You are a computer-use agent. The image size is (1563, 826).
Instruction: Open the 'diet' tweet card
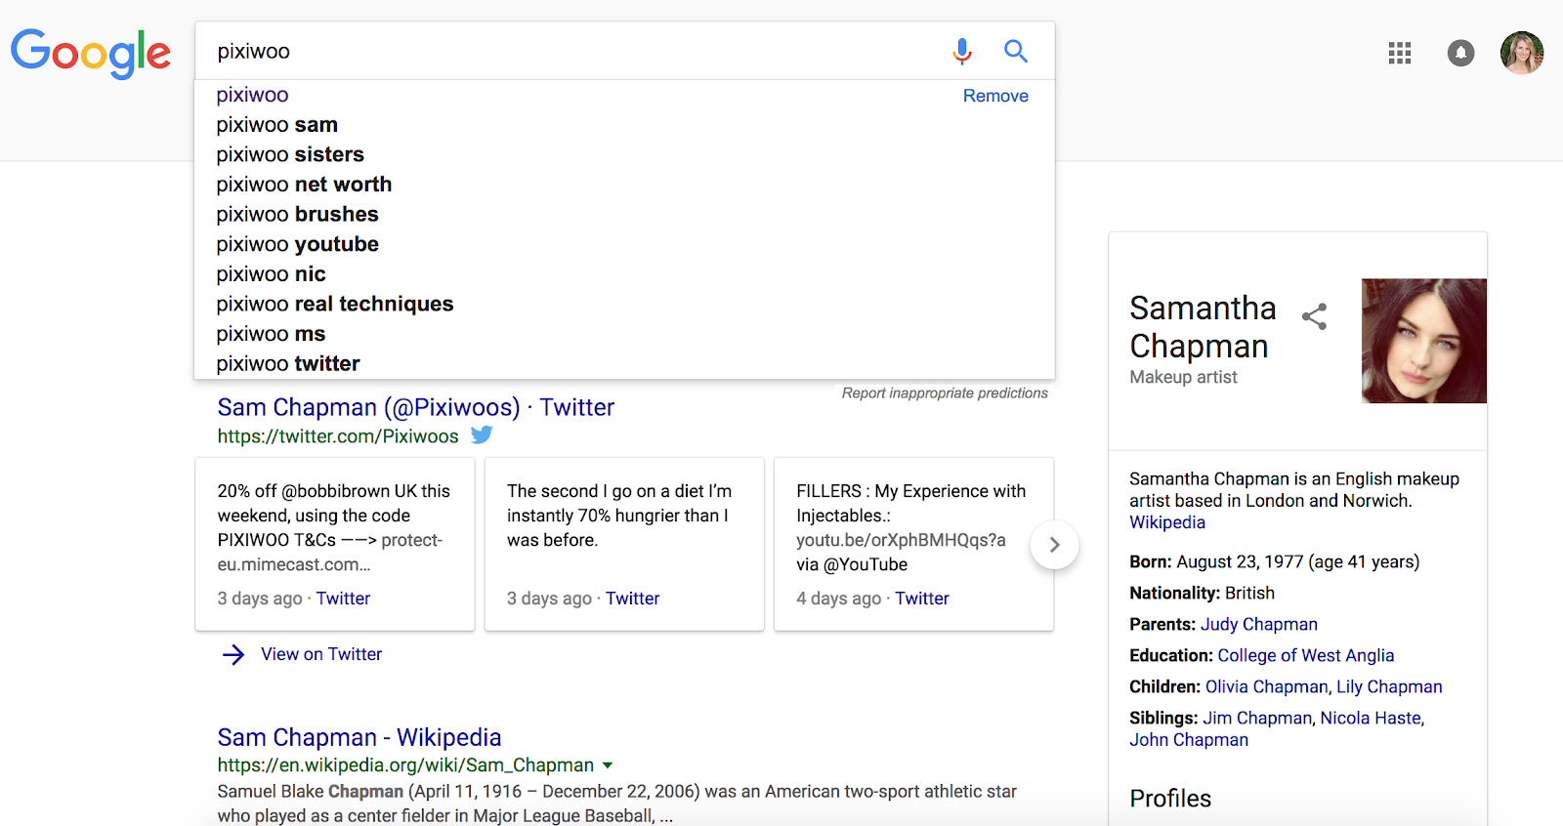(624, 544)
